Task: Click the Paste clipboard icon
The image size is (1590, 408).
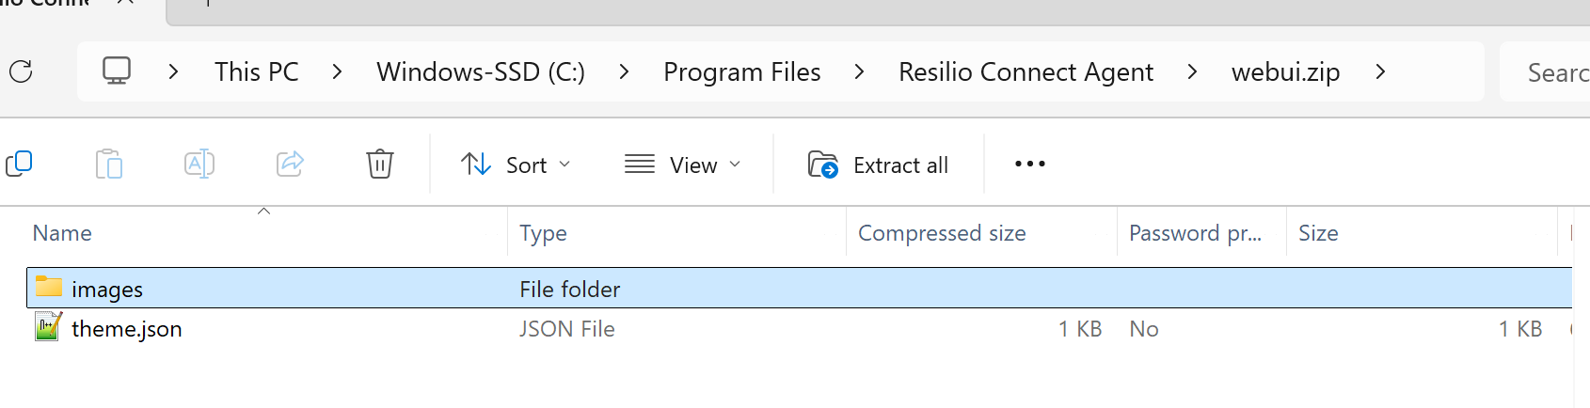Action: point(109,165)
